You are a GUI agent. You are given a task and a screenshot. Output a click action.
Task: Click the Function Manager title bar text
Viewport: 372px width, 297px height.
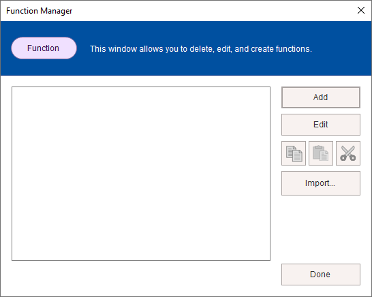[39, 11]
